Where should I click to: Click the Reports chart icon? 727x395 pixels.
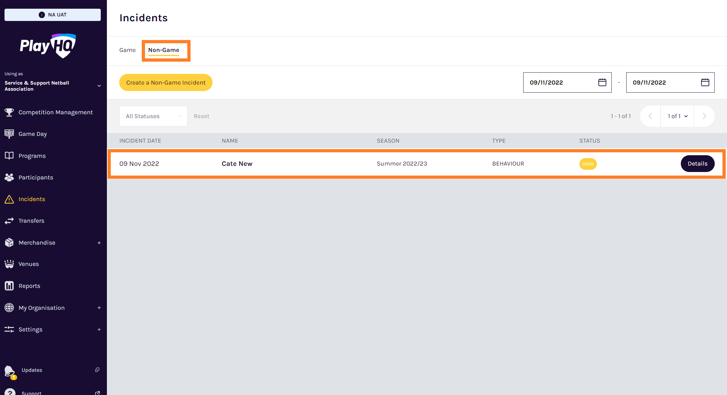(x=9, y=286)
